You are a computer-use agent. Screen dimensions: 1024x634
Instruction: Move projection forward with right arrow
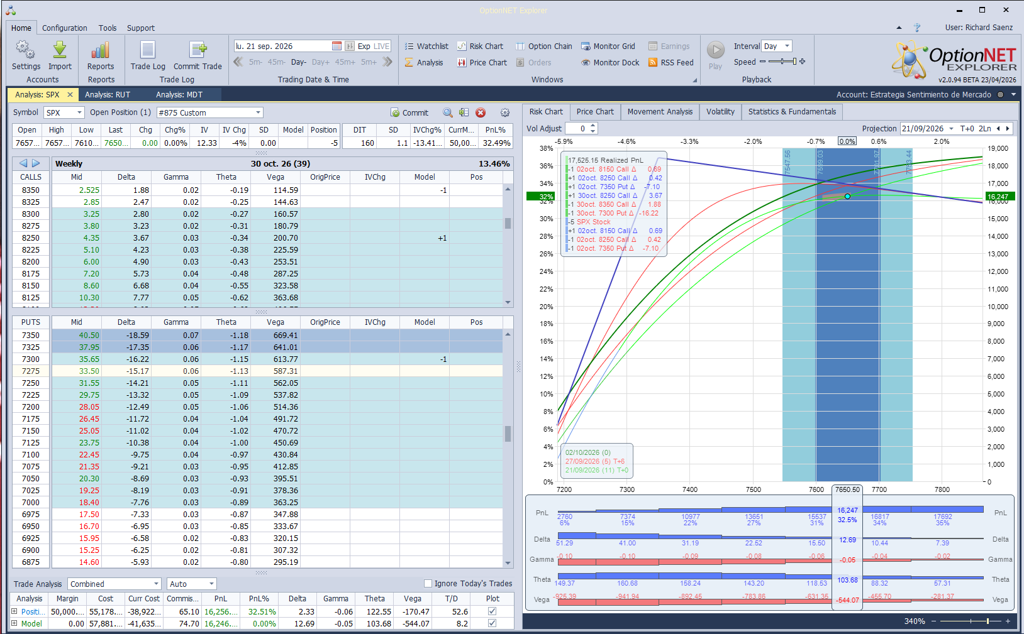point(1008,128)
